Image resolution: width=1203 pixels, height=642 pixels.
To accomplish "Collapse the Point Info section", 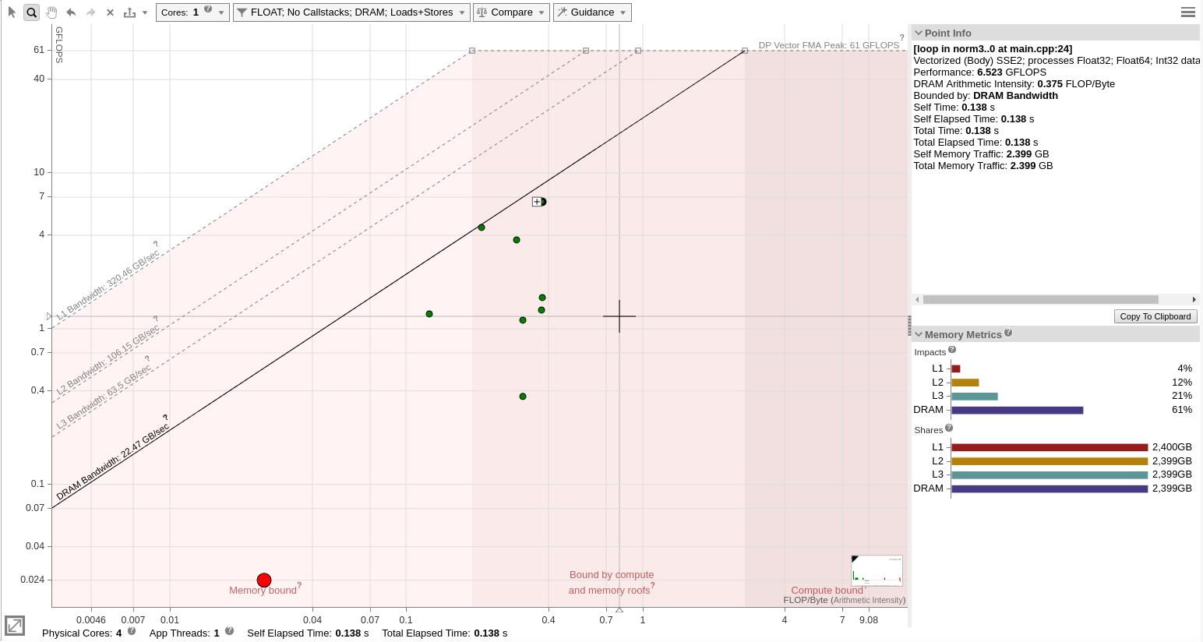I will 919,34.
